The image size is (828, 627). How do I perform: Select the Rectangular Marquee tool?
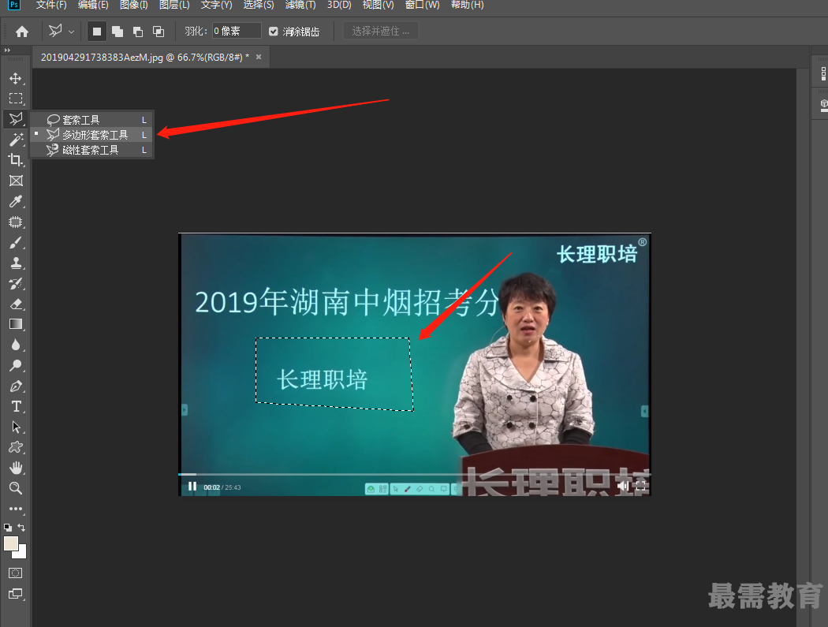[15, 99]
